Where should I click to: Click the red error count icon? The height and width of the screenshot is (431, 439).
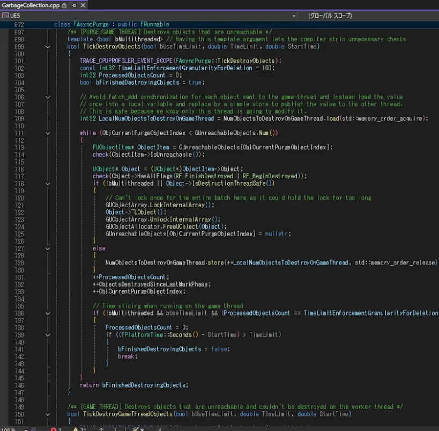click(53, 429)
